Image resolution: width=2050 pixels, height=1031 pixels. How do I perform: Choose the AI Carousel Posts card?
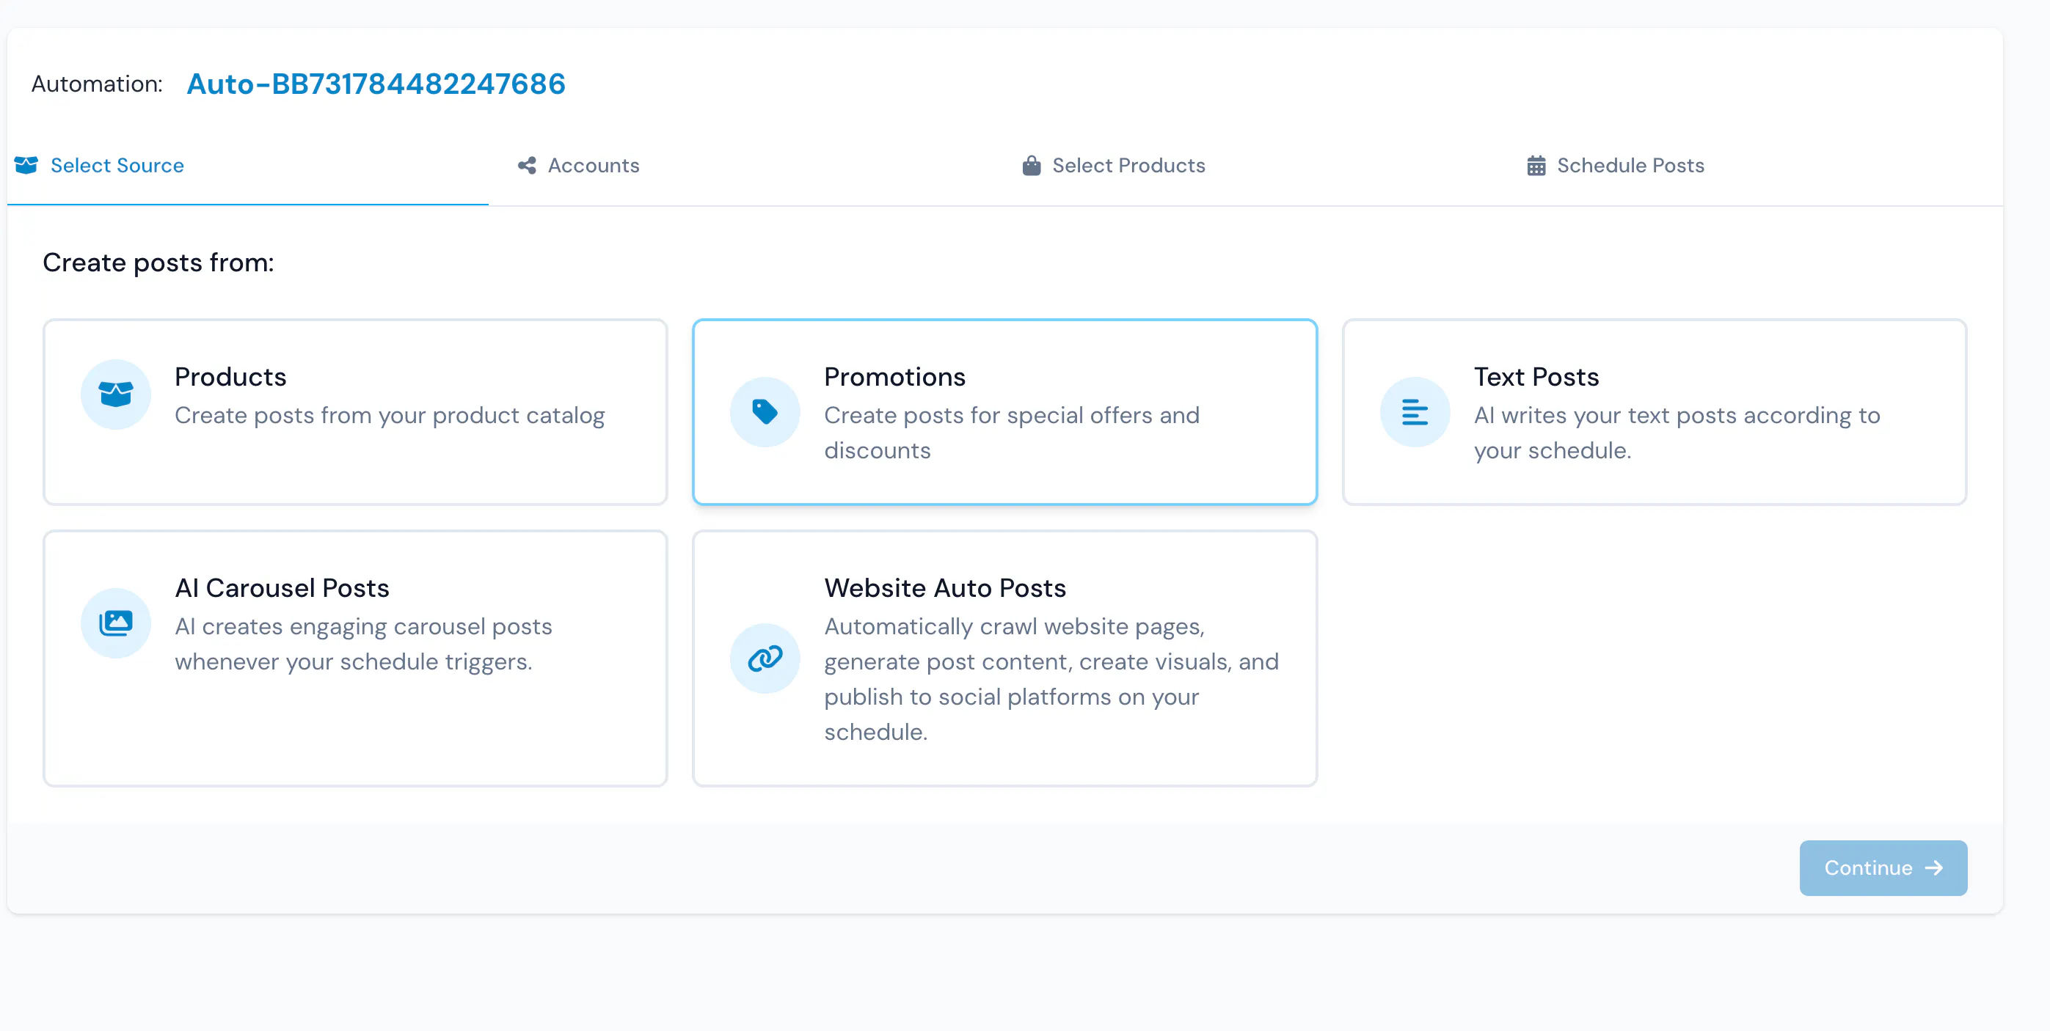pos(355,658)
